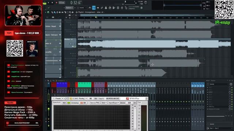
Task: Select the alias -id clip in picker panel
Action: (x=53, y=43)
